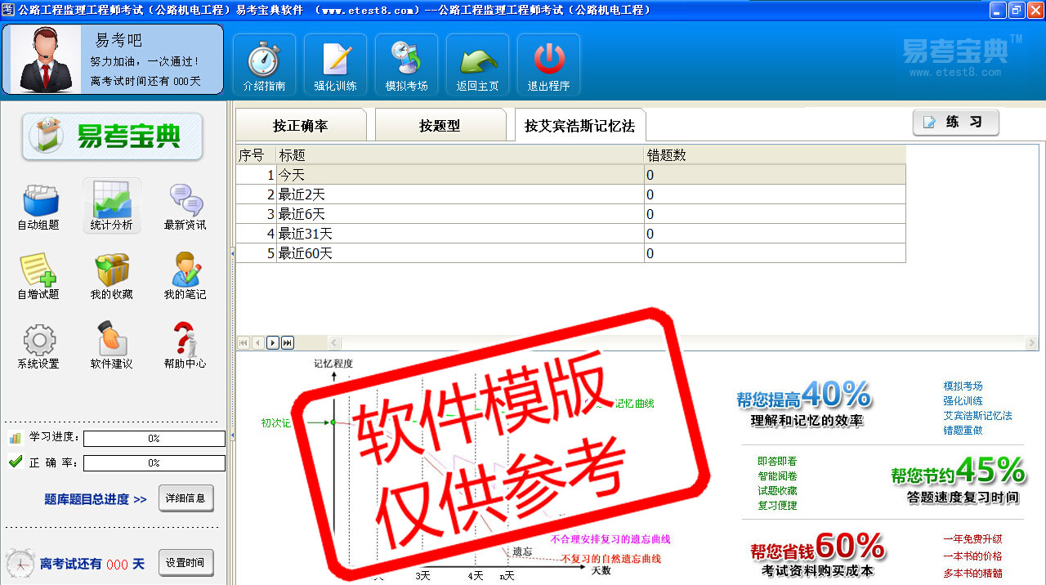The width and height of the screenshot is (1046, 585).
Task: Select 统计分析 statistics analysis icon
Action: [112, 207]
